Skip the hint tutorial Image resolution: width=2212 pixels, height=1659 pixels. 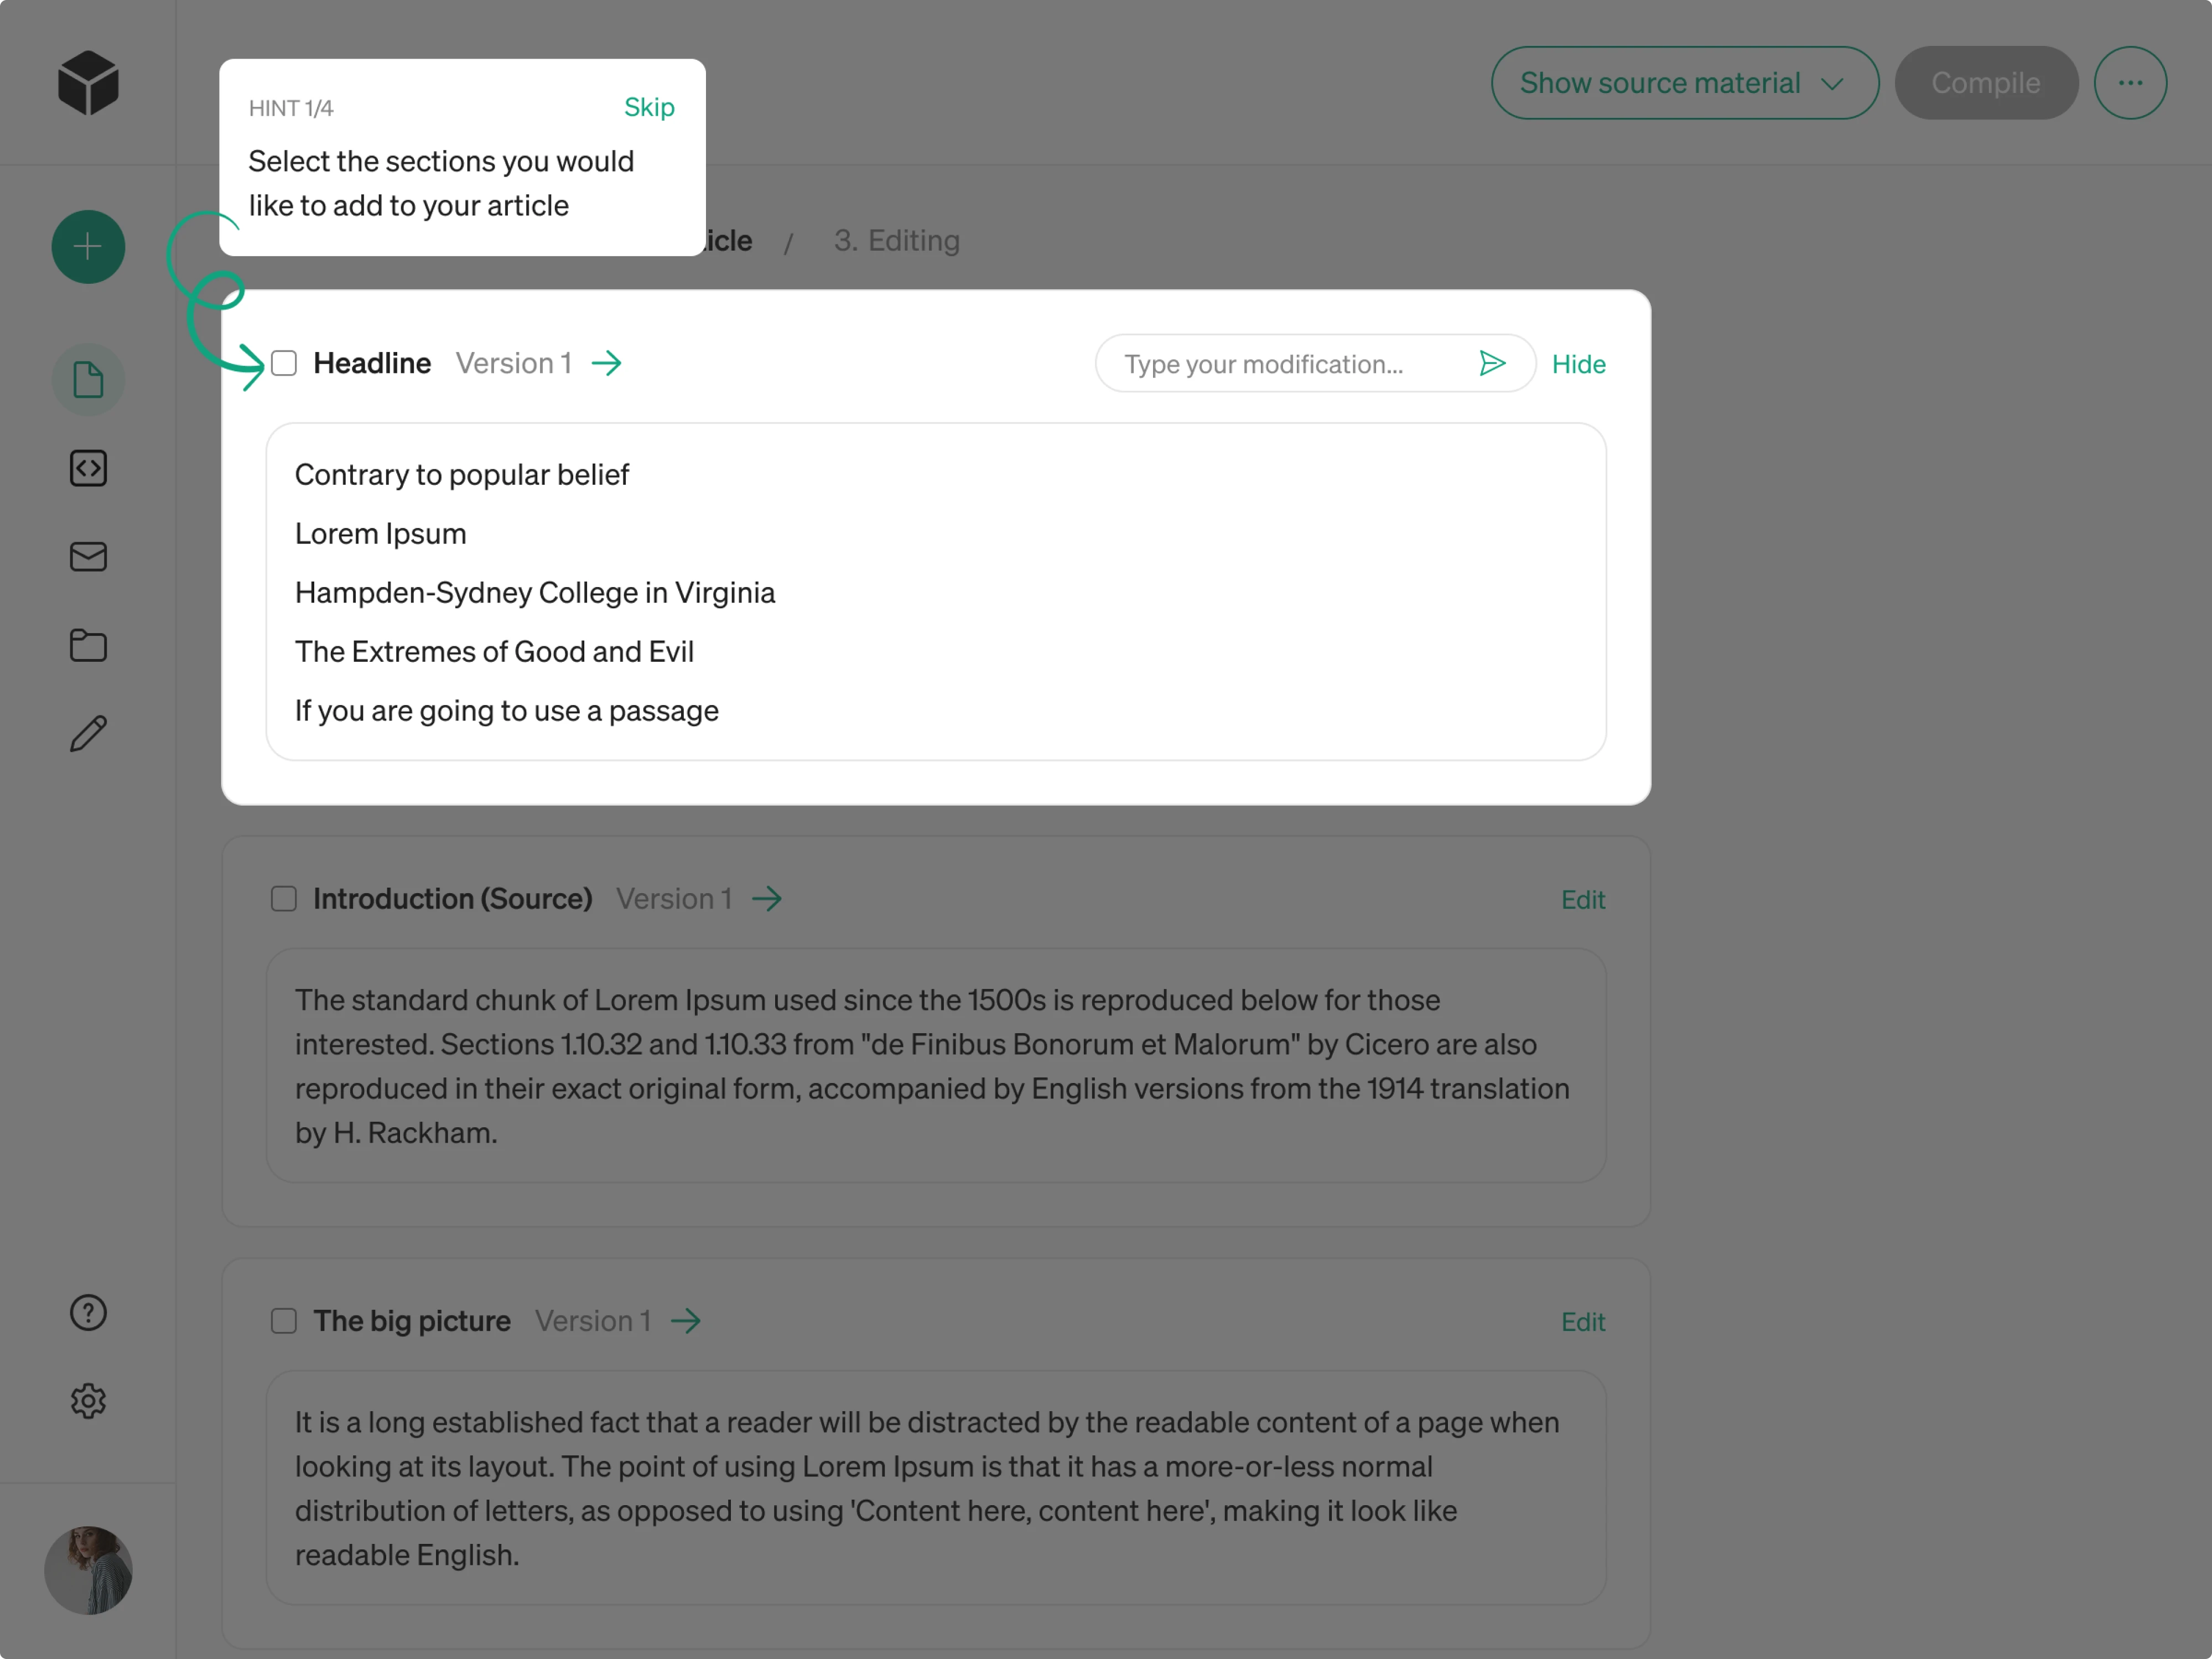(x=649, y=107)
